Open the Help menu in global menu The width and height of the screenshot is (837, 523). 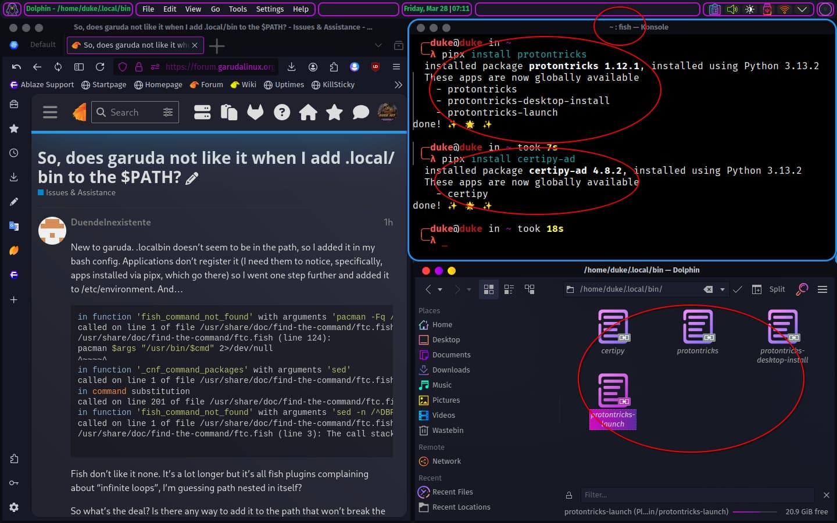tap(301, 9)
